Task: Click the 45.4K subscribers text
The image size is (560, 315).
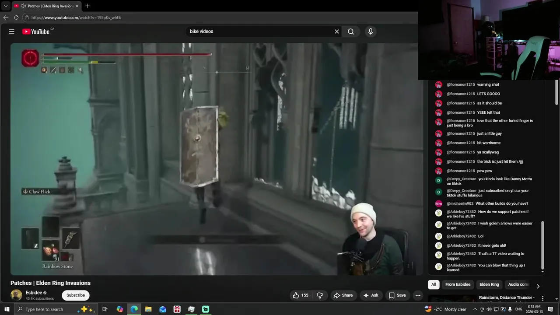Action: click(x=39, y=299)
